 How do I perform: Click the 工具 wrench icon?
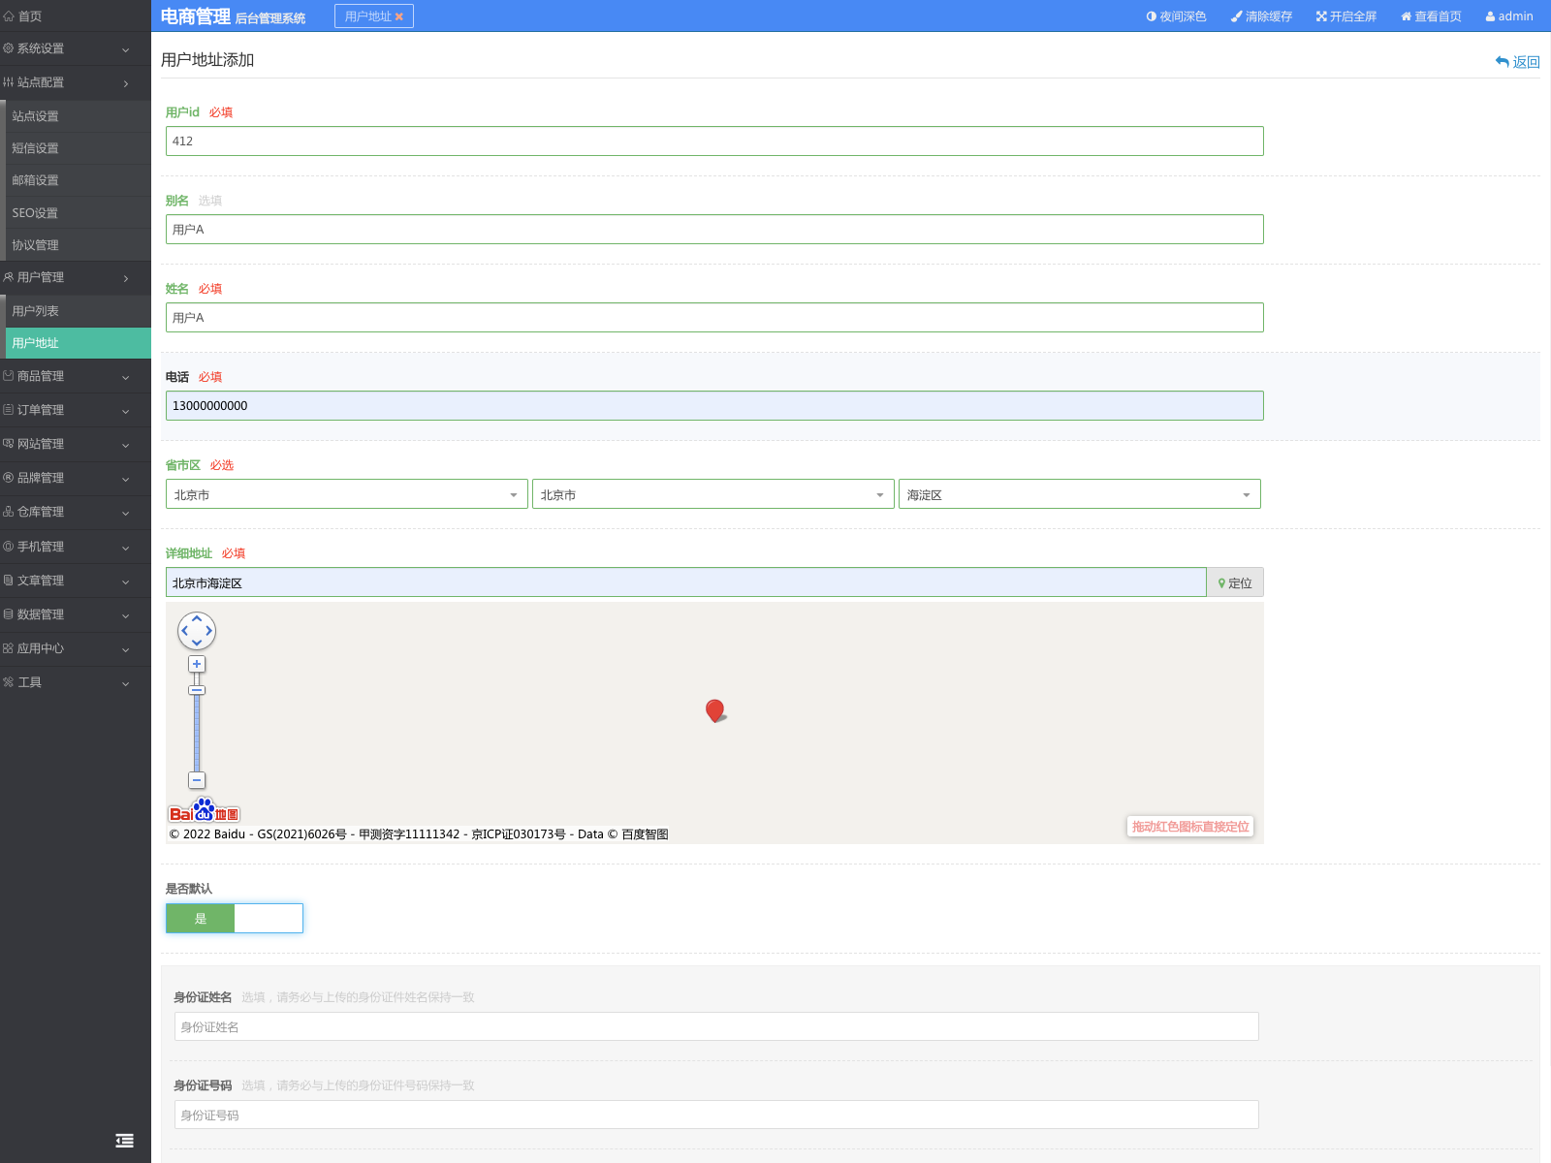pyautogui.click(x=9, y=682)
